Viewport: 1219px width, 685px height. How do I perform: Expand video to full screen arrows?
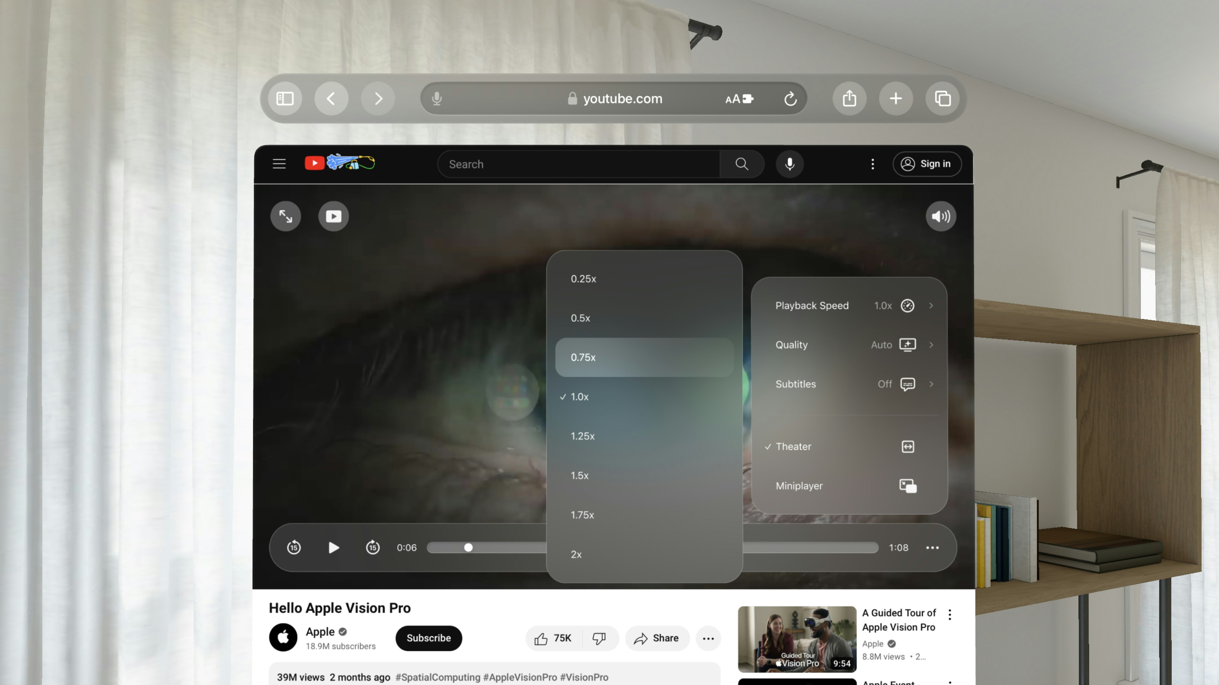(x=285, y=216)
